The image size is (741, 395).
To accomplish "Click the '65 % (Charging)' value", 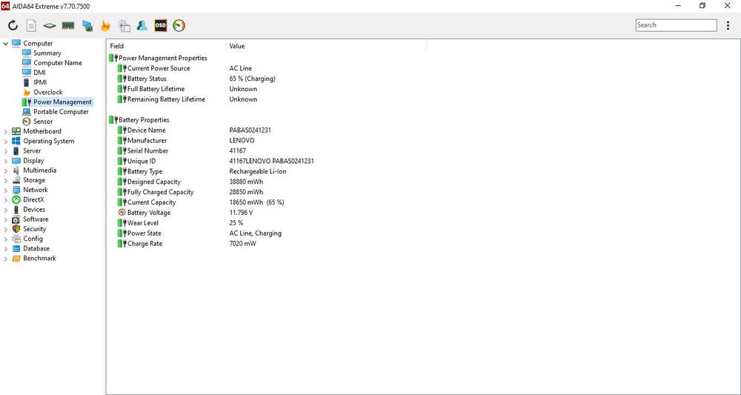I will [253, 79].
